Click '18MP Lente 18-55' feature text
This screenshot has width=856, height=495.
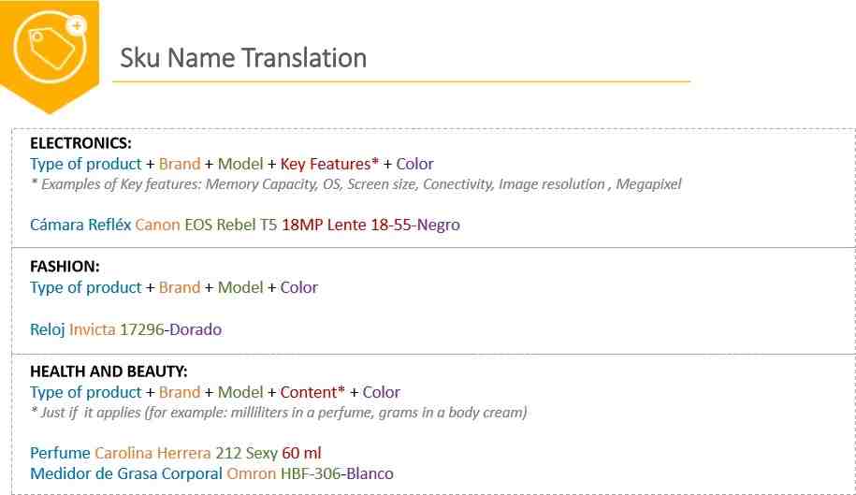click(x=347, y=225)
